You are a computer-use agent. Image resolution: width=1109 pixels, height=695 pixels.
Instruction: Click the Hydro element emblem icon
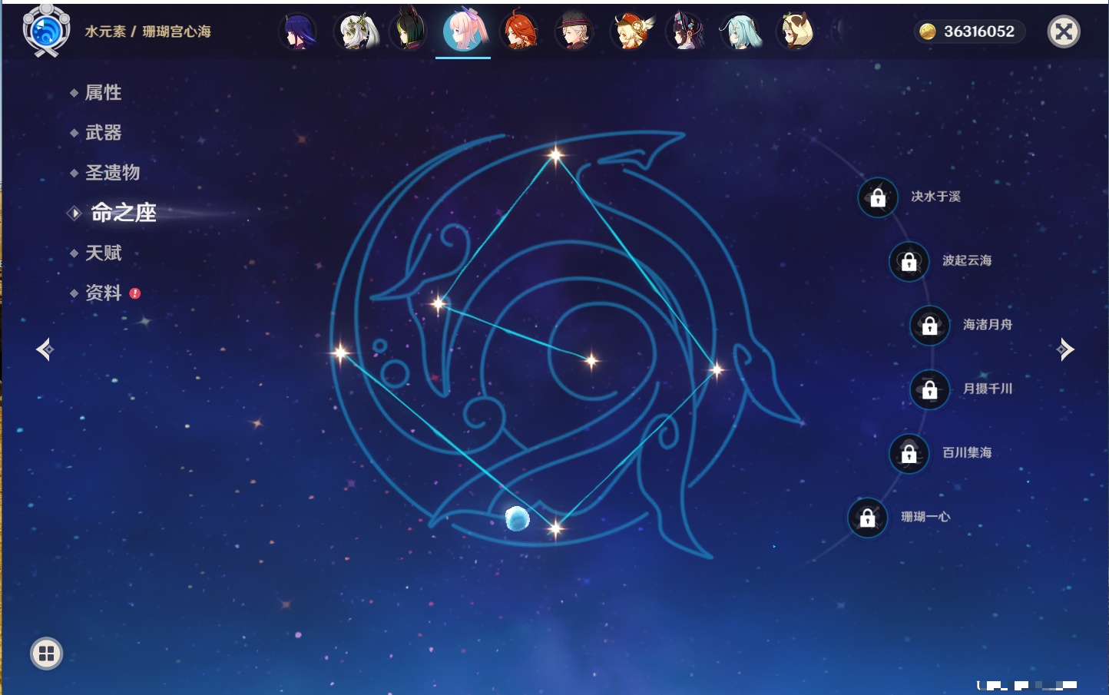coord(46,31)
